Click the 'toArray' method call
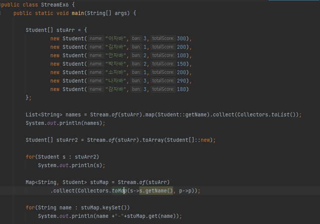The width and height of the screenshot is (320, 224). tap(153, 140)
